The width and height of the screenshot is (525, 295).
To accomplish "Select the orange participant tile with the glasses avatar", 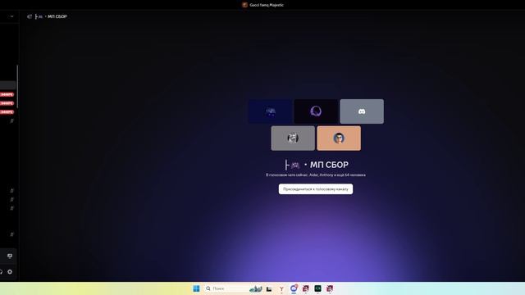I will tap(339, 138).
